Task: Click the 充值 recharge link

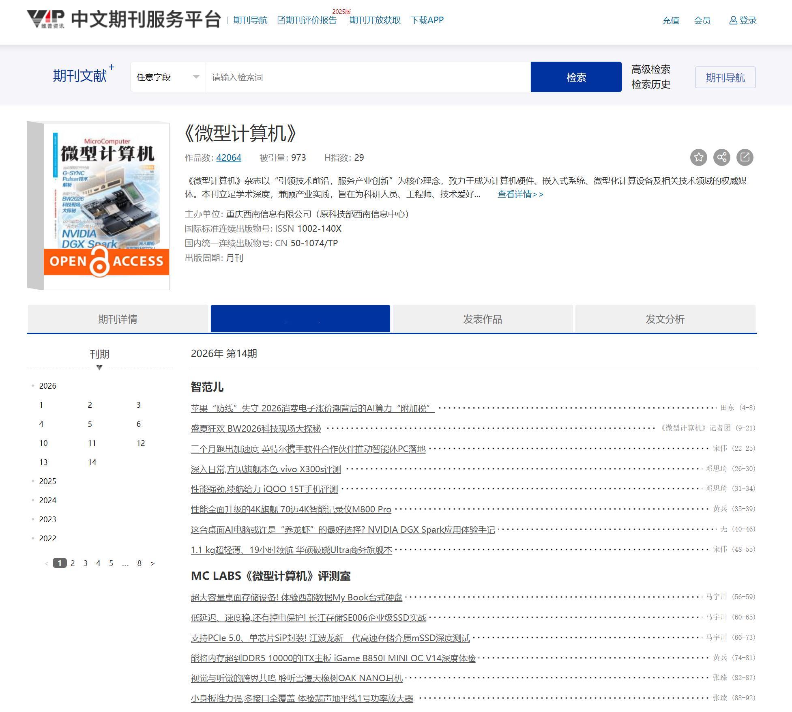Action: (x=670, y=20)
